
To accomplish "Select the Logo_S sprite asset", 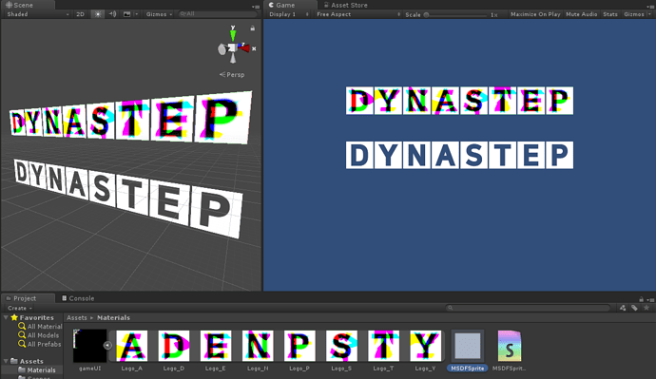I will click(341, 346).
